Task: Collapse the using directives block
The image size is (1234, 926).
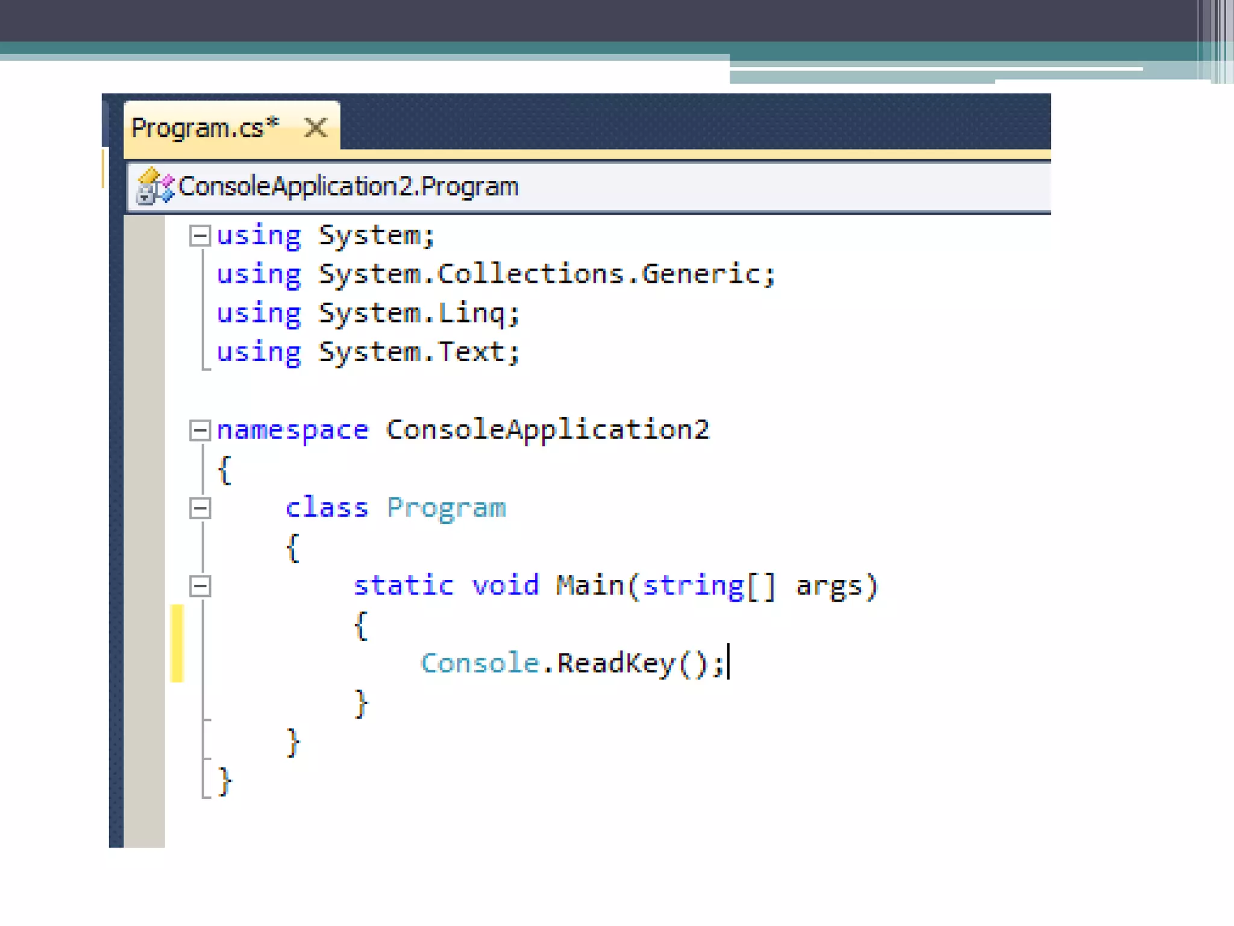Action: click(200, 236)
